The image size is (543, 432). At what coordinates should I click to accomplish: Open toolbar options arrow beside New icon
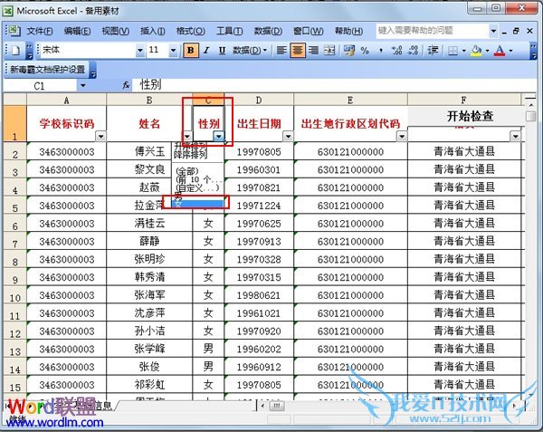tap(30, 51)
